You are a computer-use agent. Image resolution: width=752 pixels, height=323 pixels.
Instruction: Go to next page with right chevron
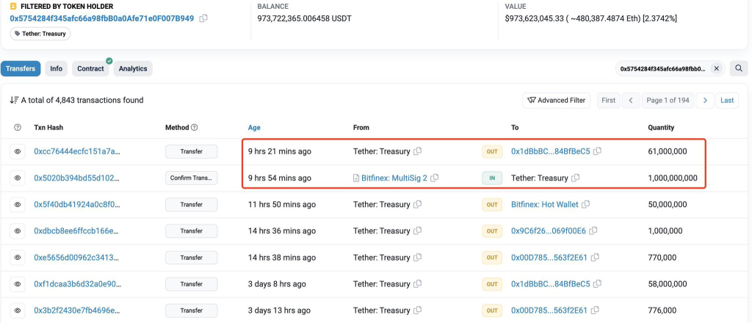click(x=705, y=101)
